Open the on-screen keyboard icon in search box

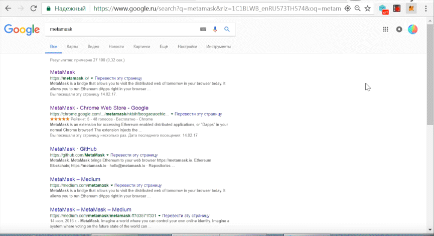pos(203,29)
